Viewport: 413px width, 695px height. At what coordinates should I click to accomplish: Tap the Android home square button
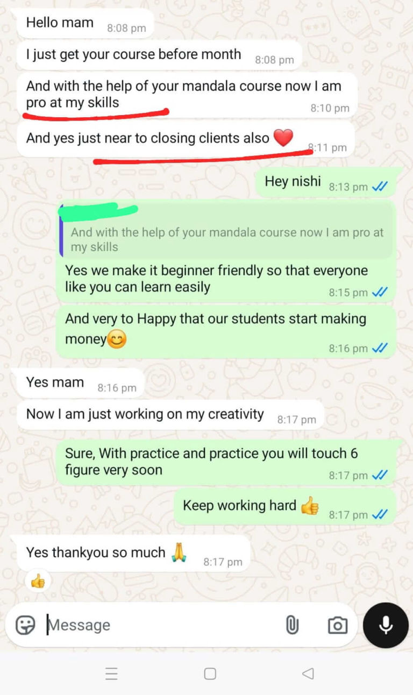click(x=210, y=673)
